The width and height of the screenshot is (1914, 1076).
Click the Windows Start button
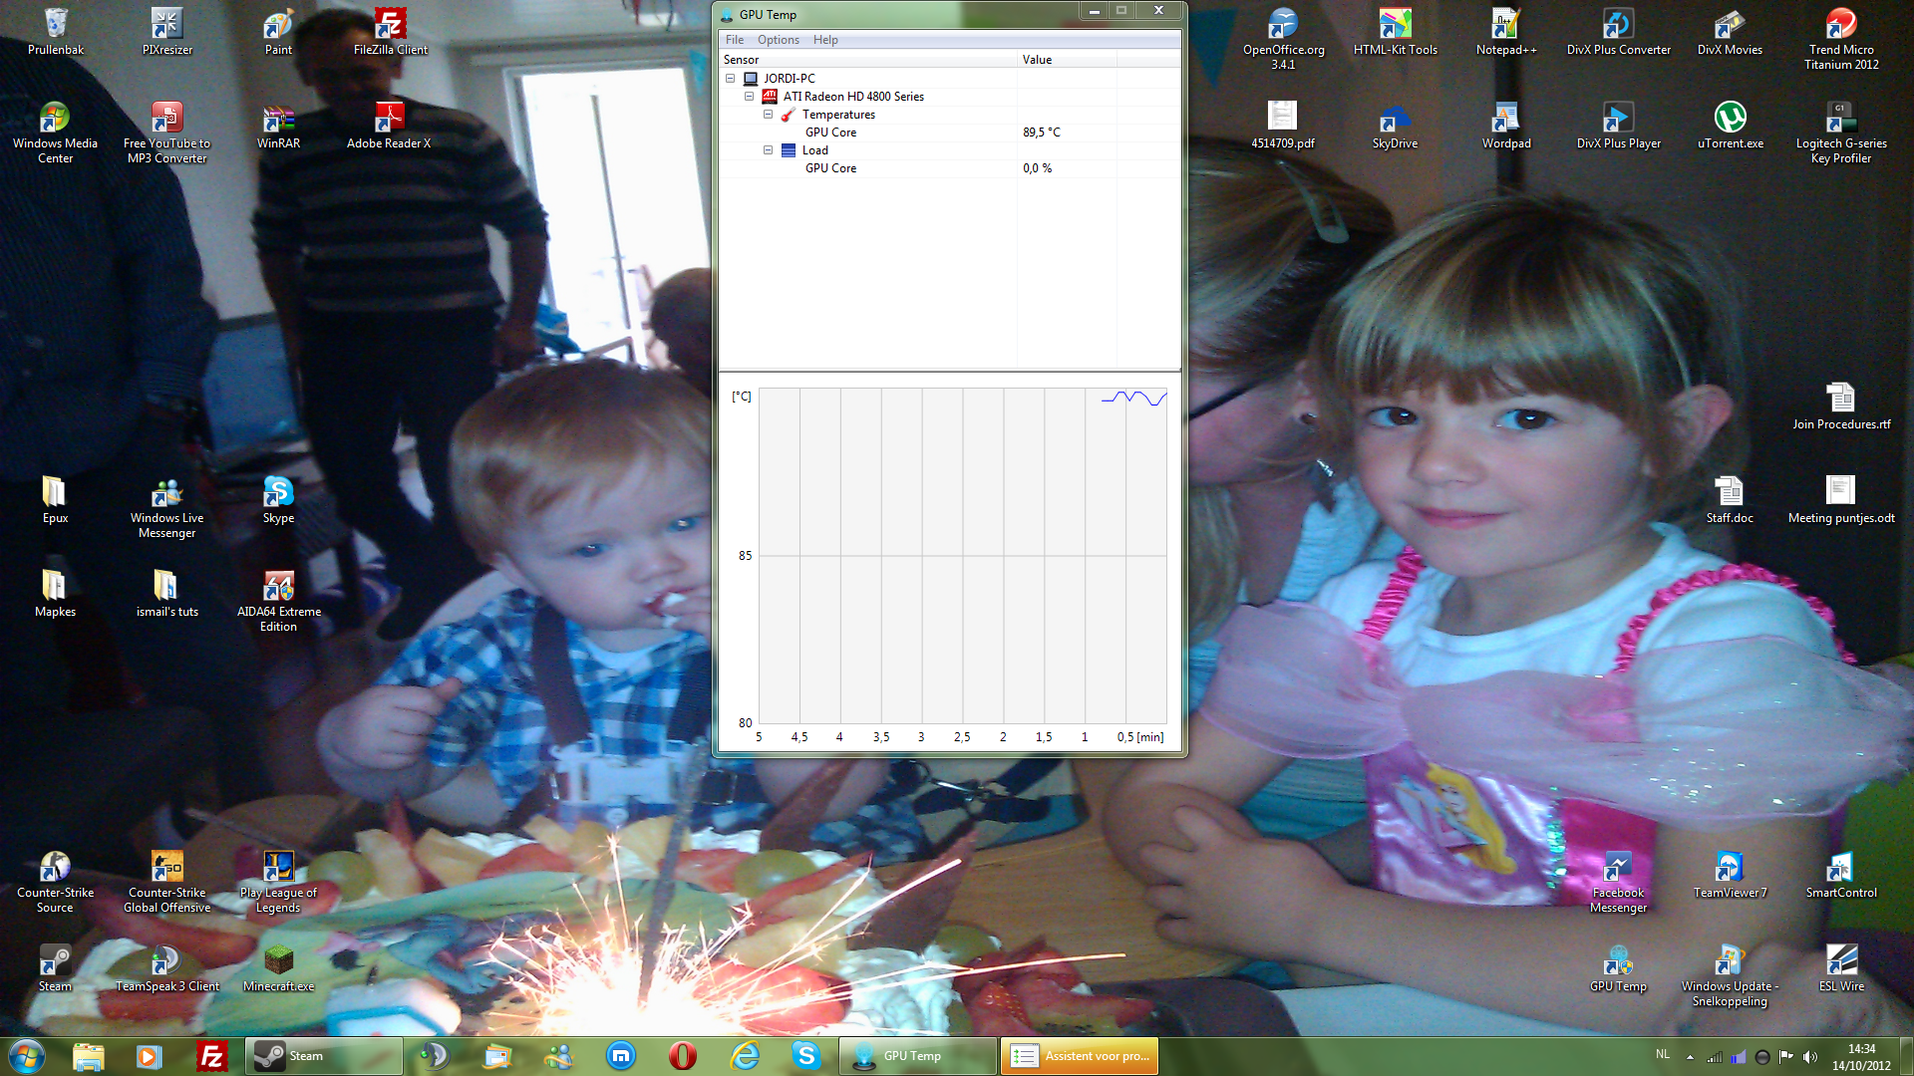click(x=27, y=1055)
